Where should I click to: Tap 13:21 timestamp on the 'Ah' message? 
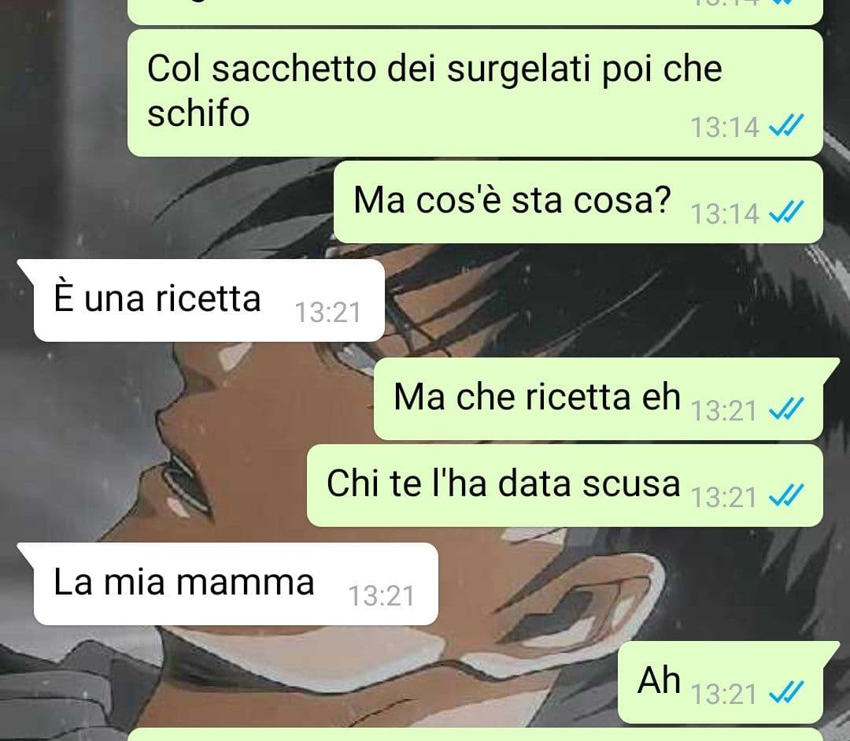[x=724, y=695]
